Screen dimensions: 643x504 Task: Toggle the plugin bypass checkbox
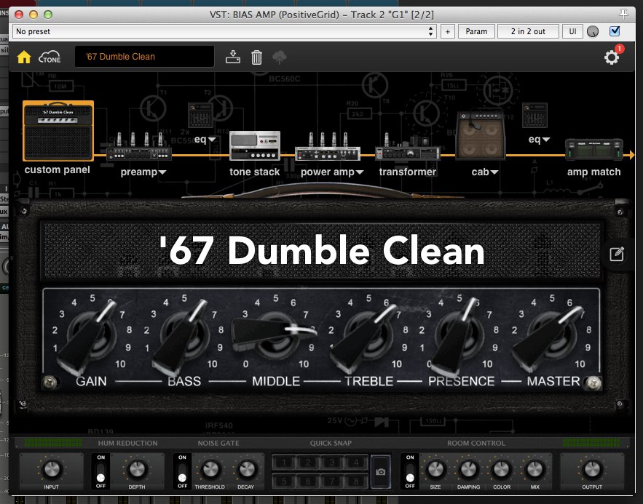tap(615, 31)
